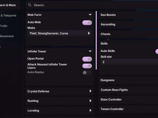Open the Sea Beasts section
Screen dimensions: 158x118
[128, 15]
